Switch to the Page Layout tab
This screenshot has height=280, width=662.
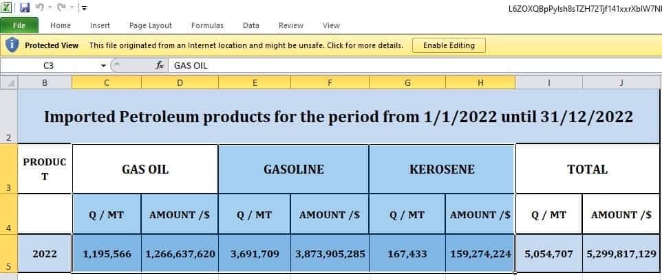tap(151, 25)
